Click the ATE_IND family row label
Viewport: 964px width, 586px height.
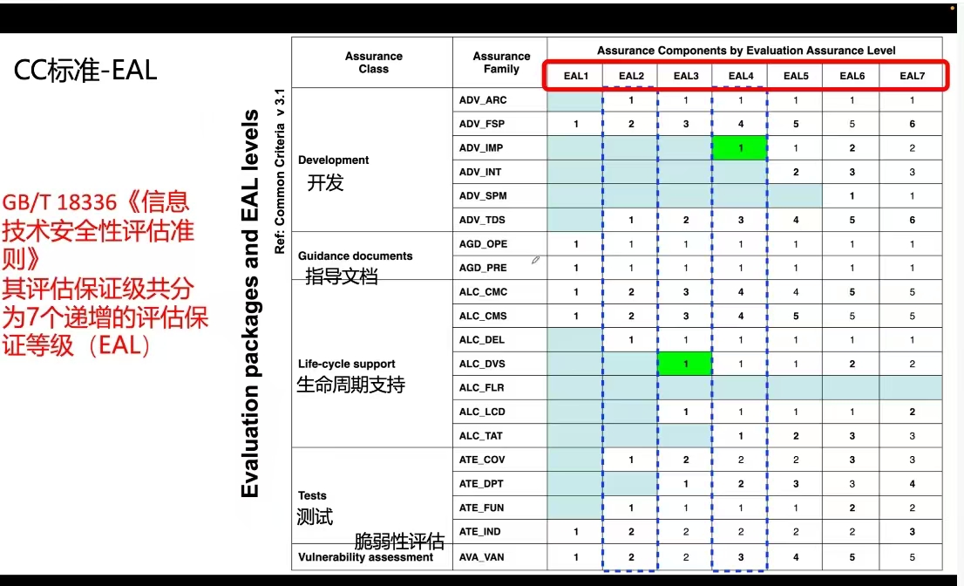pyautogui.click(x=480, y=531)
